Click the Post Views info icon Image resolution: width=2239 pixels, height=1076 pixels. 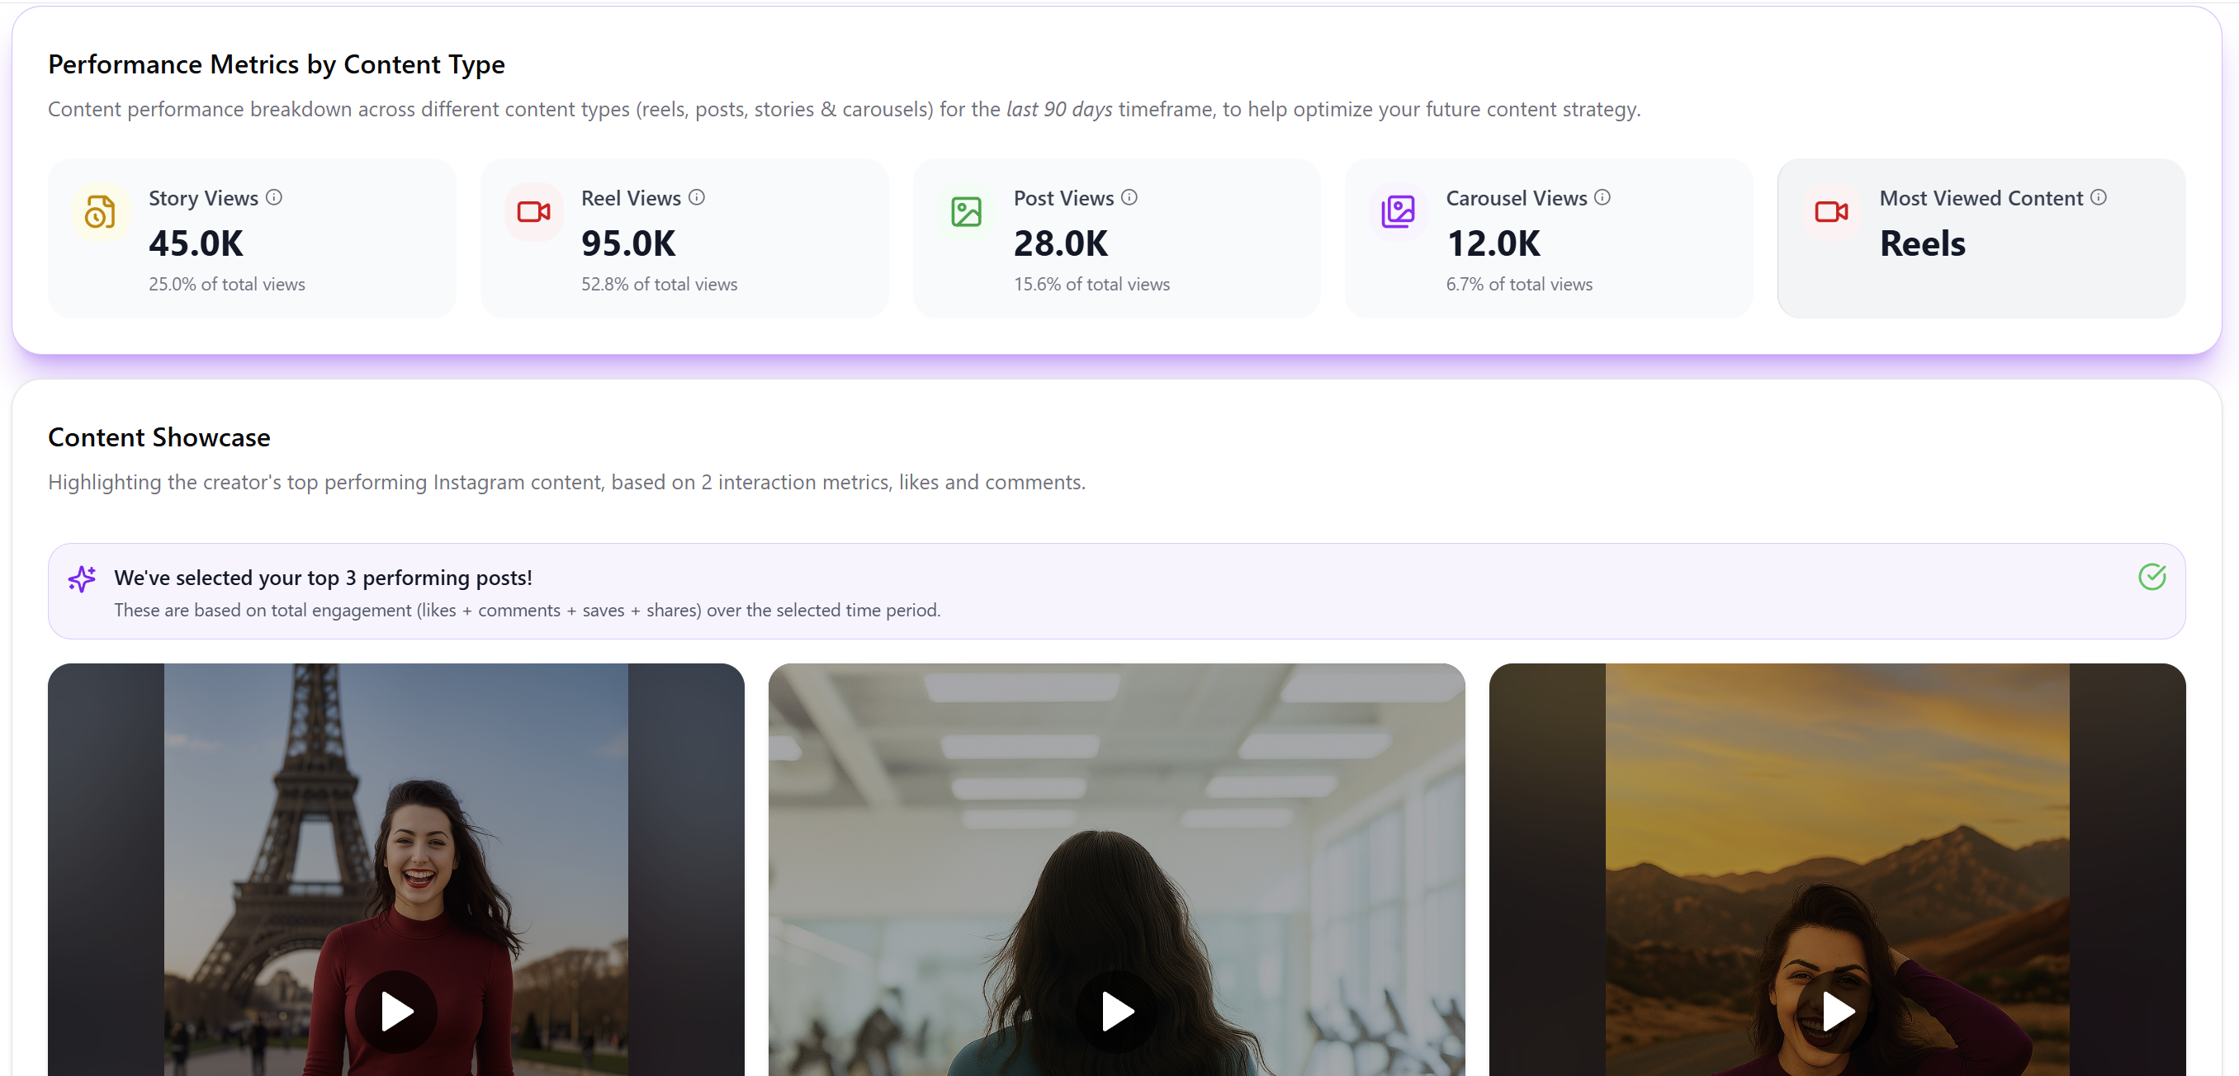1129,197
